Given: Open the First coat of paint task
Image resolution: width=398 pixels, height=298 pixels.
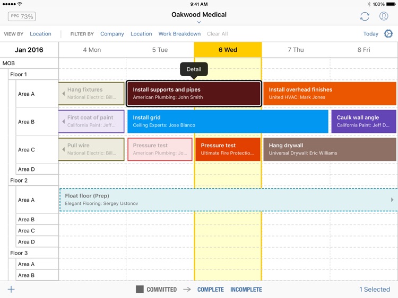Looking at the screenshot, I should (x=91, y=122).
